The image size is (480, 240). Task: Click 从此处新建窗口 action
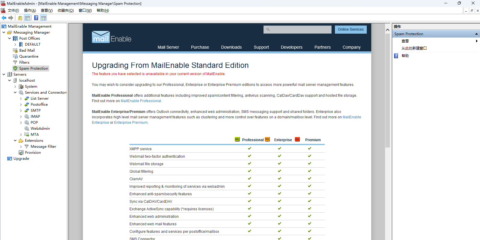click(414, 48)
